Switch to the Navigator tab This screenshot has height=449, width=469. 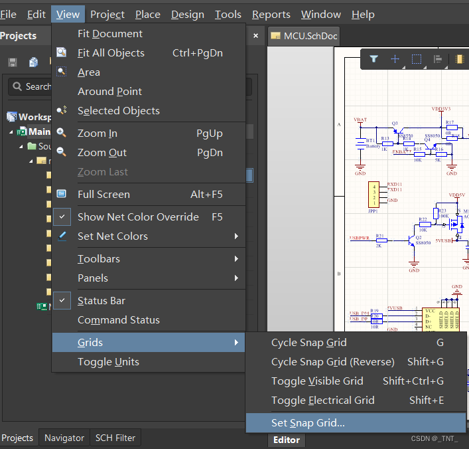(x=64, y=438)
